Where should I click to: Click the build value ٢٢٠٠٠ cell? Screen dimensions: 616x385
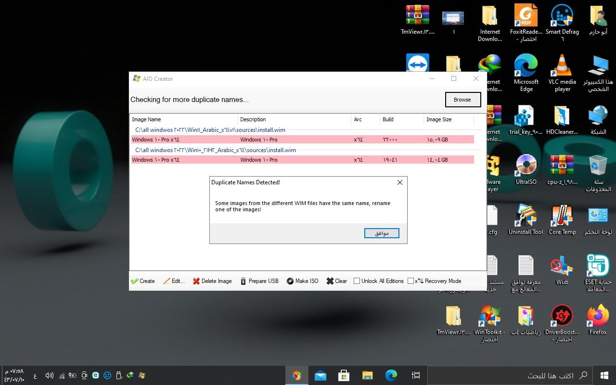(390, 140)
